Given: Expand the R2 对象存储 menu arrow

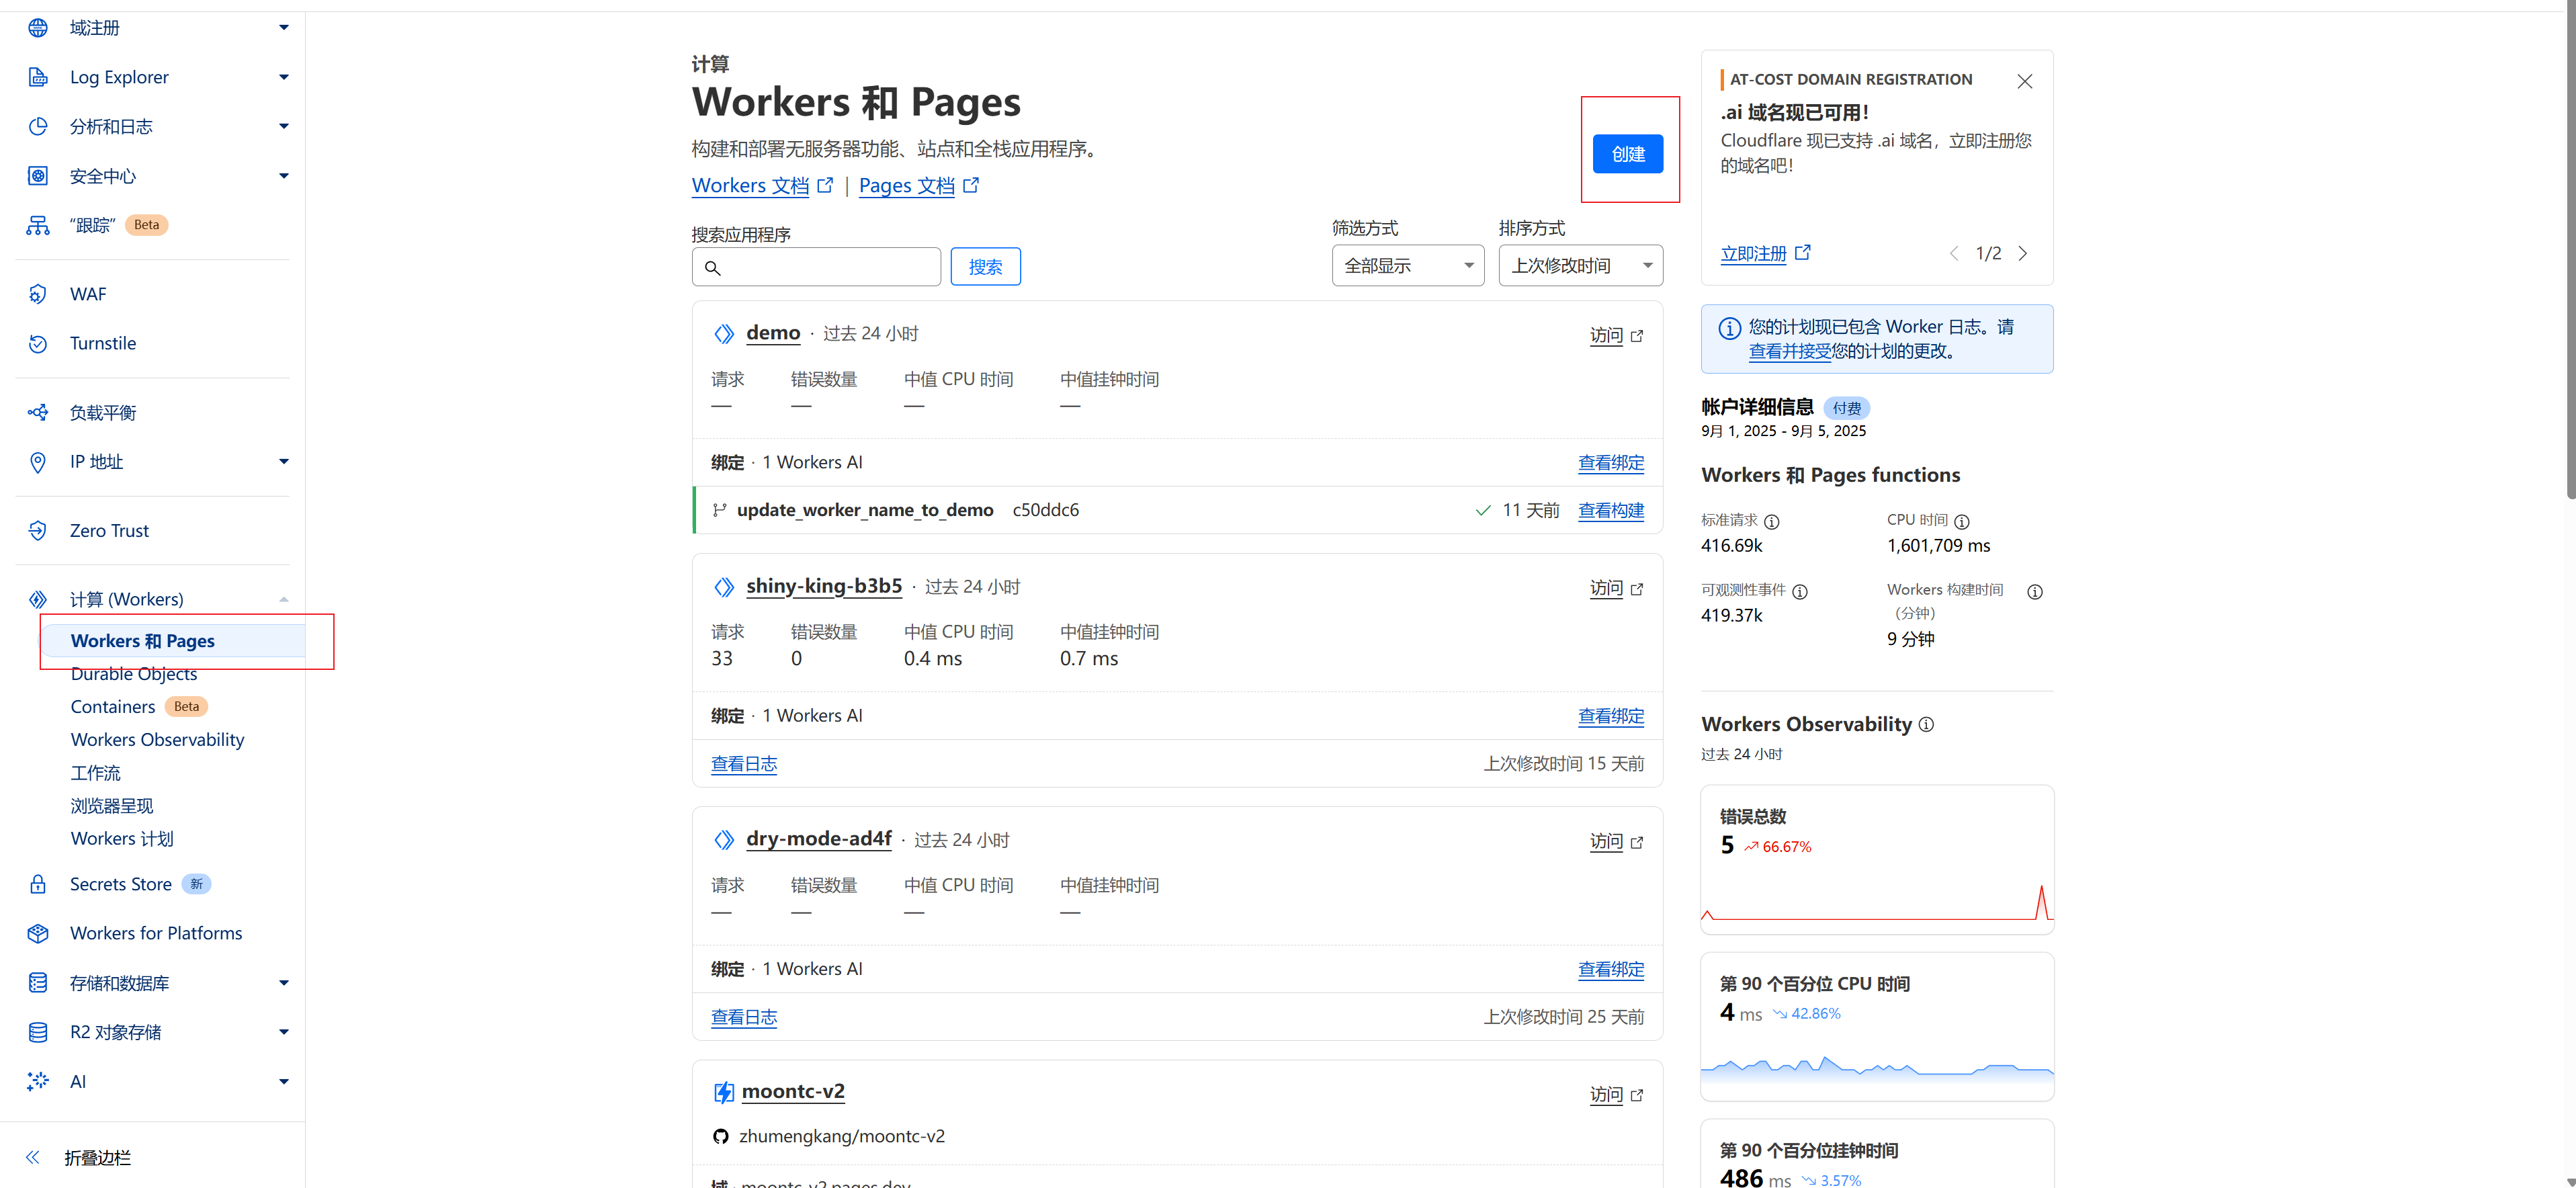Looking at the screenshot, I should tap(284, 1032).
